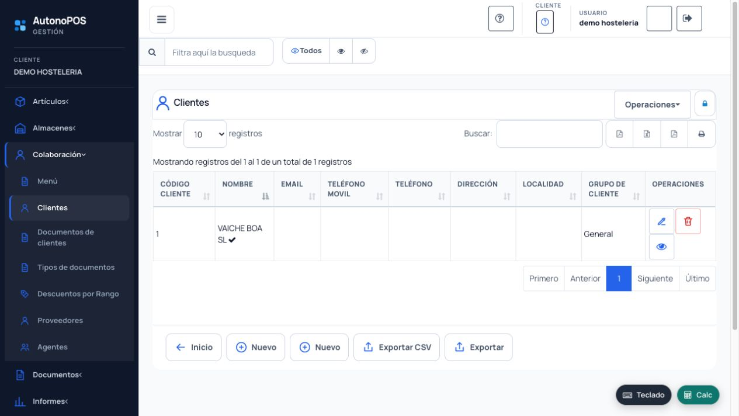Open the Operaciones dropdown
The image size is (739, 416).
tap(653, 105)
